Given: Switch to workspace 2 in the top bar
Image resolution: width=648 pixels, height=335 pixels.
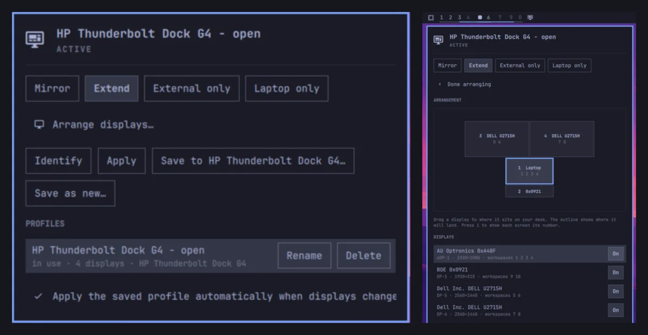Looking at the screenshot, I should coord(450,17).
